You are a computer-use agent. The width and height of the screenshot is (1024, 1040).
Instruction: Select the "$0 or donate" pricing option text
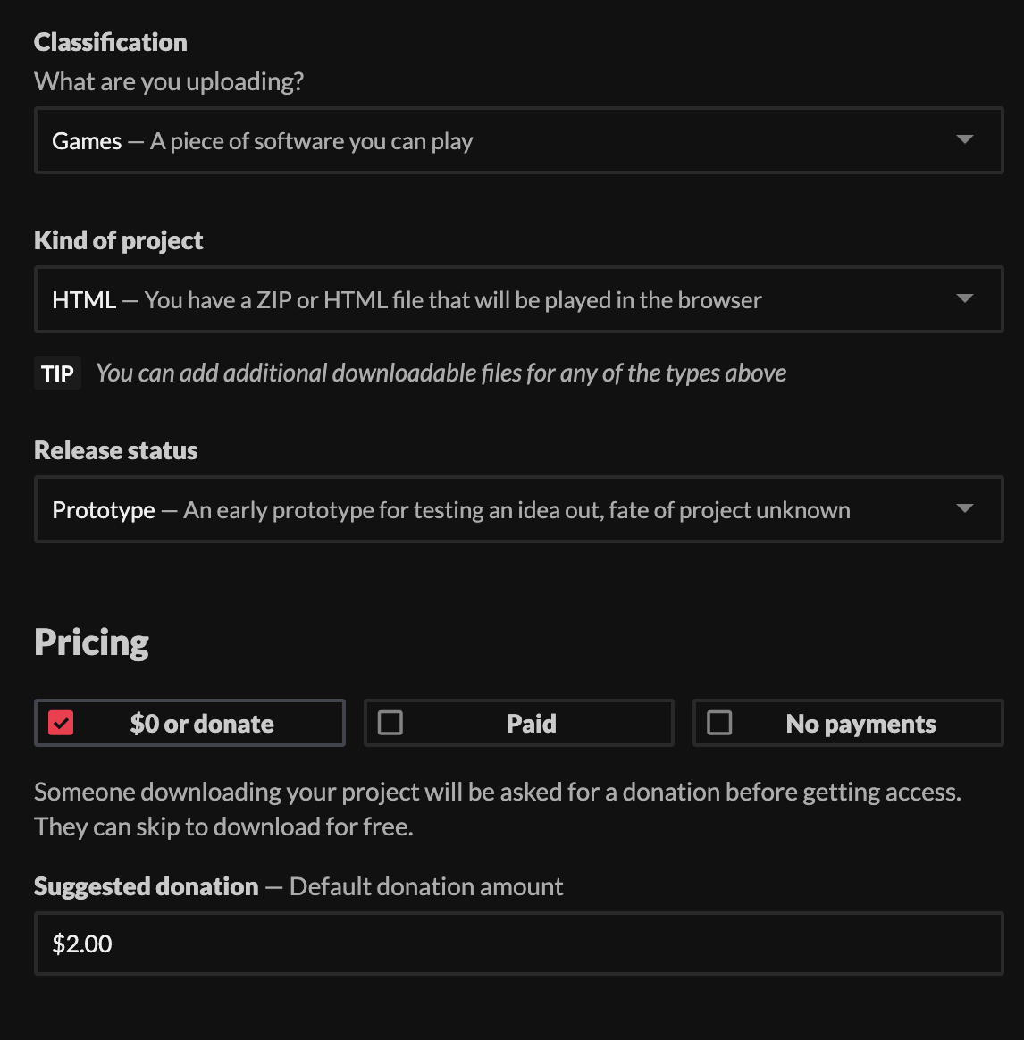click(202, 724)
